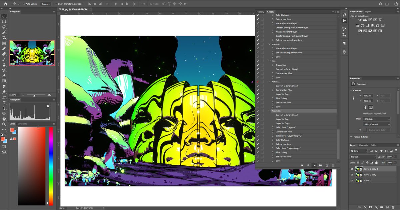This screenshot has width=400, height=210.
Task: Click the Home icon in options bar
Action: pyautogui.click(x=5, y=4)
